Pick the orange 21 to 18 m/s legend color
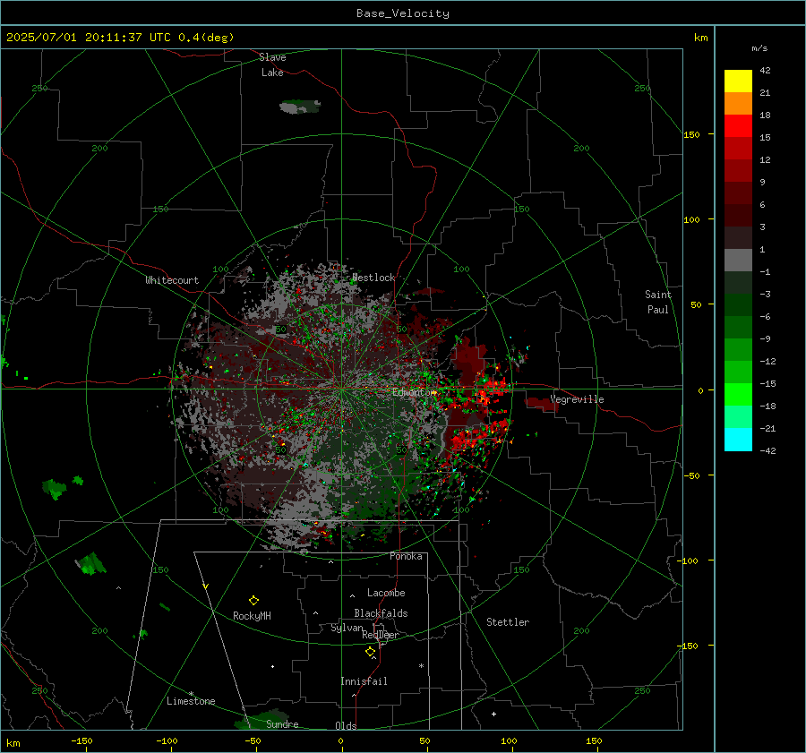Image resolution: width=806 pixels, height=753 pixels. [738, 104]
